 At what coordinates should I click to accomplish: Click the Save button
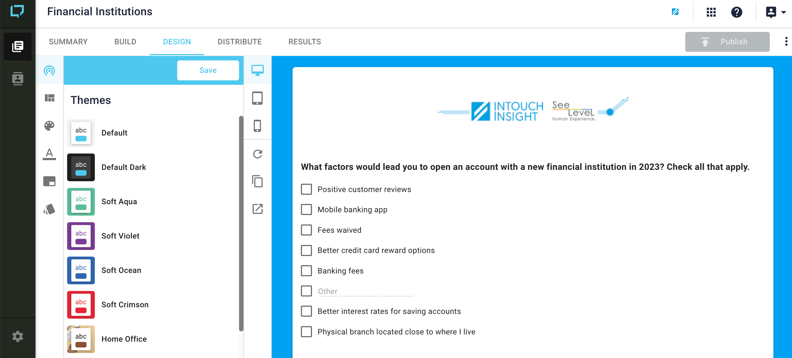(208, 70)
